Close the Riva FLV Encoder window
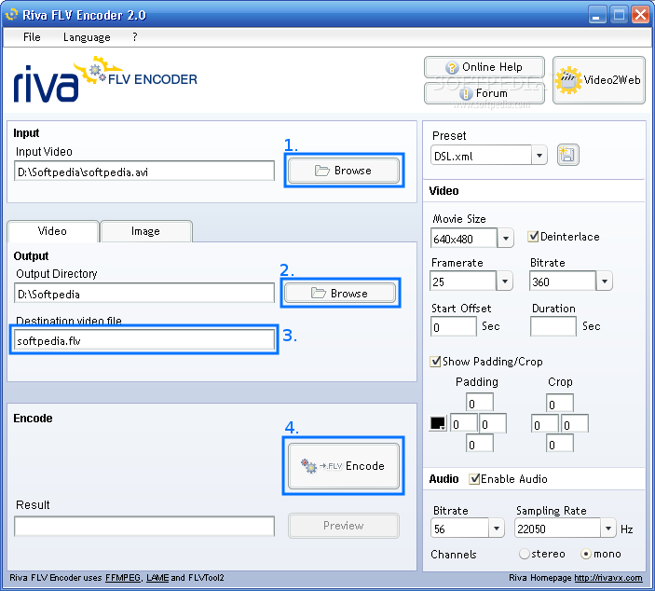 pyautogui.click(x=640, y=15)
